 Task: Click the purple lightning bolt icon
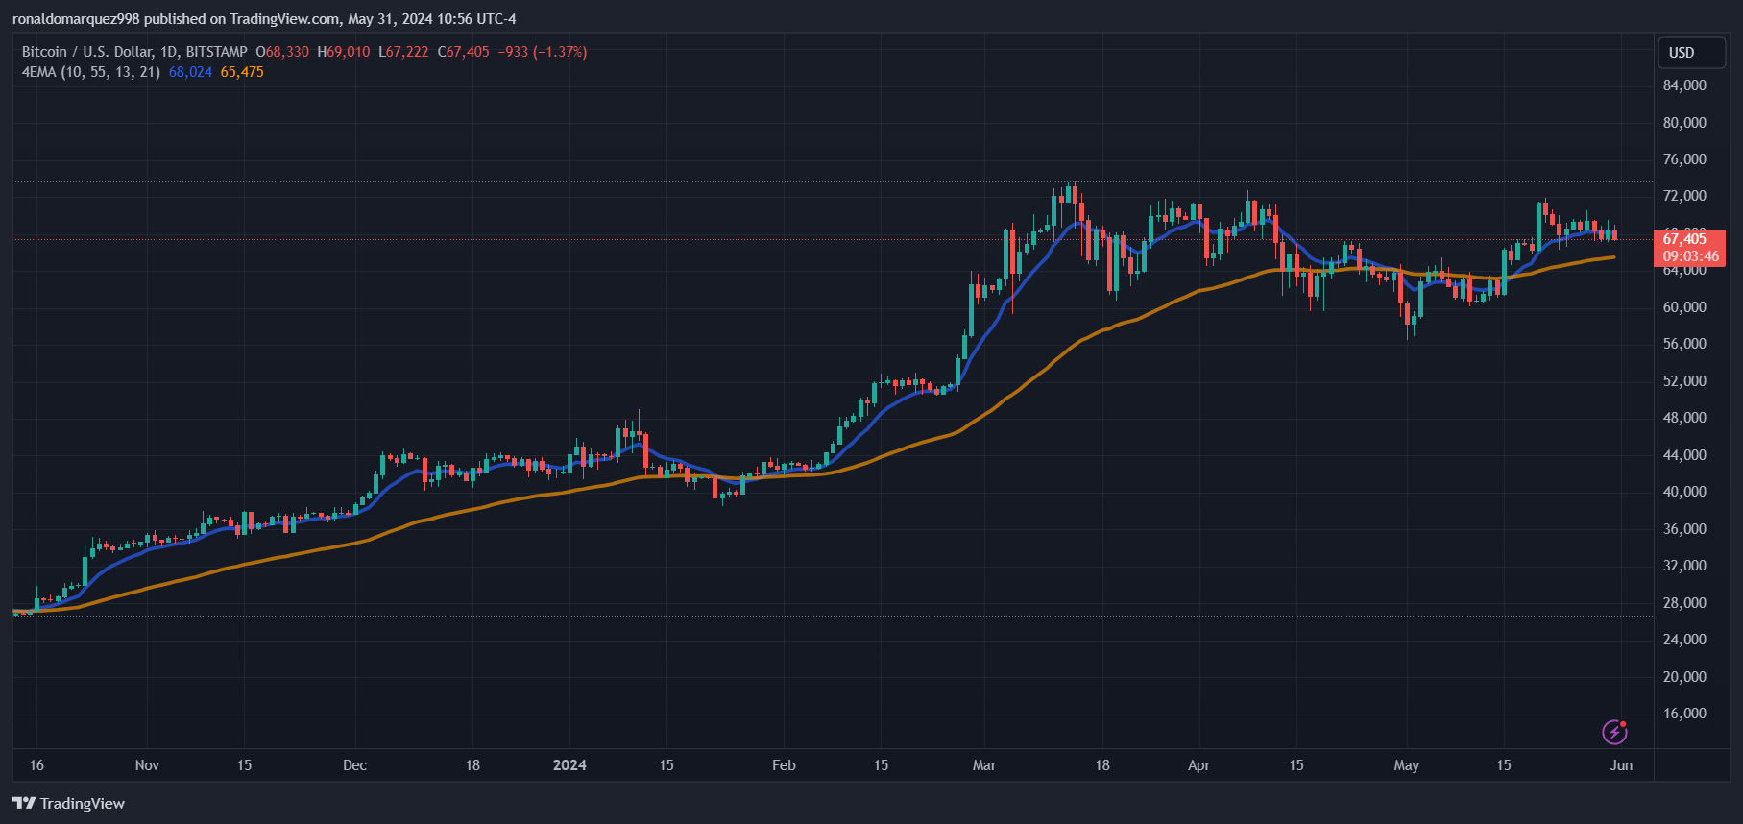click(x=1615, y=733)
